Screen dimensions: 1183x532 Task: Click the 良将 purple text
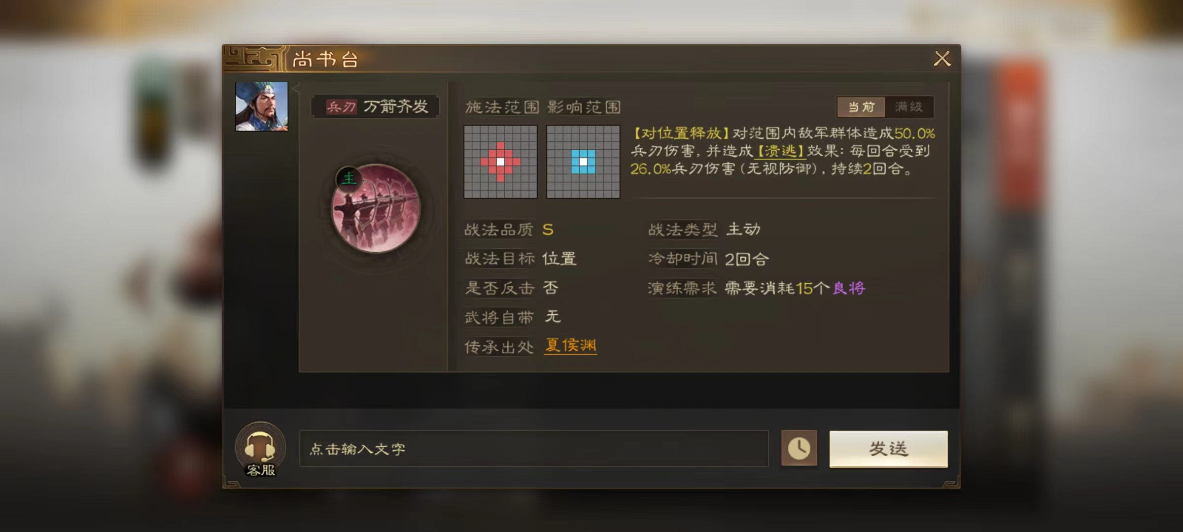point(849,288)
